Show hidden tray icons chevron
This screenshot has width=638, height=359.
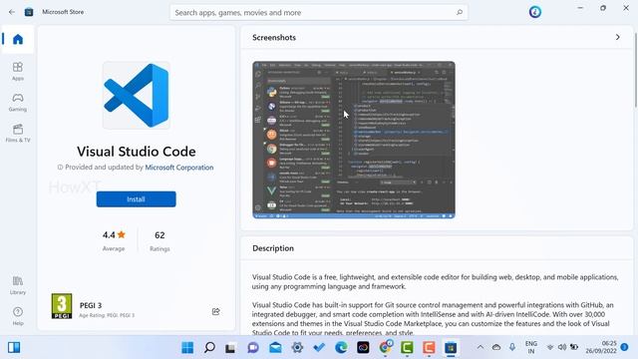point(480,347)
